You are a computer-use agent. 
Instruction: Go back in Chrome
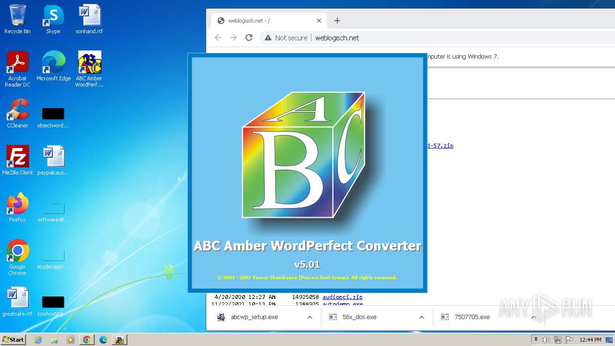[x=218, y=37]
